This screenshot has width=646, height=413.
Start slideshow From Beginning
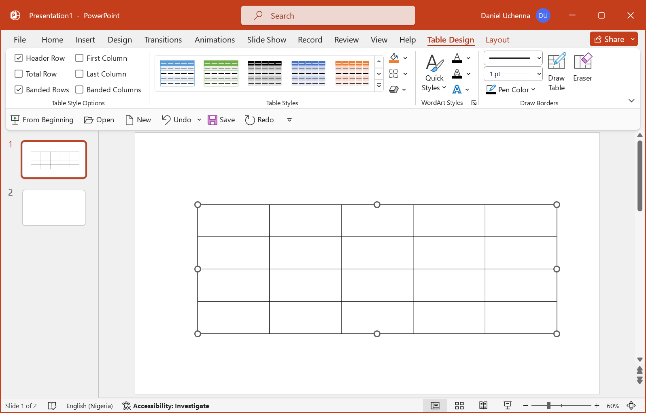pyautogui.click(x=42, y=120)
